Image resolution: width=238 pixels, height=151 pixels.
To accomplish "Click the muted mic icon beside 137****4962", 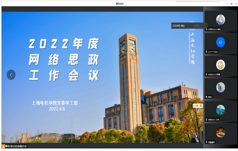I will pyautogui.click(x=206, y=52).
